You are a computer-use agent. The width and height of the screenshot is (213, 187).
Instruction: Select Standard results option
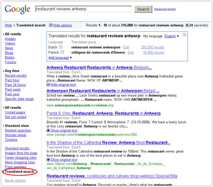(17, 148)
